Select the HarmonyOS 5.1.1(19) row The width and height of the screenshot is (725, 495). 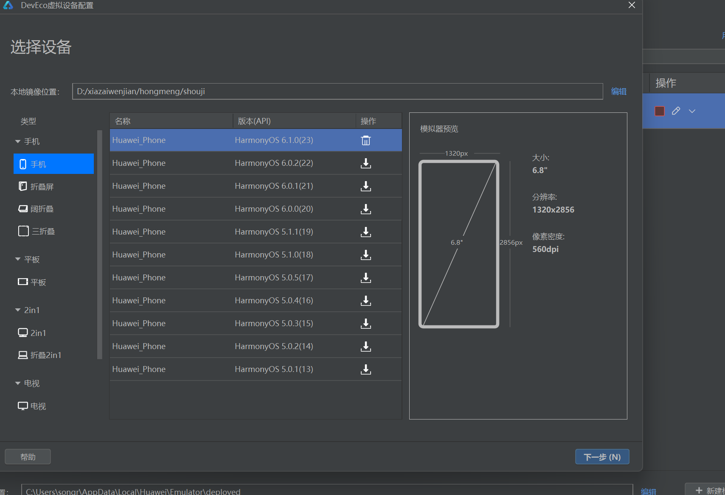pos(256,232)
